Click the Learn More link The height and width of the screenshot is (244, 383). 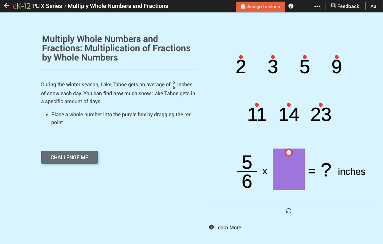[228, 227]
